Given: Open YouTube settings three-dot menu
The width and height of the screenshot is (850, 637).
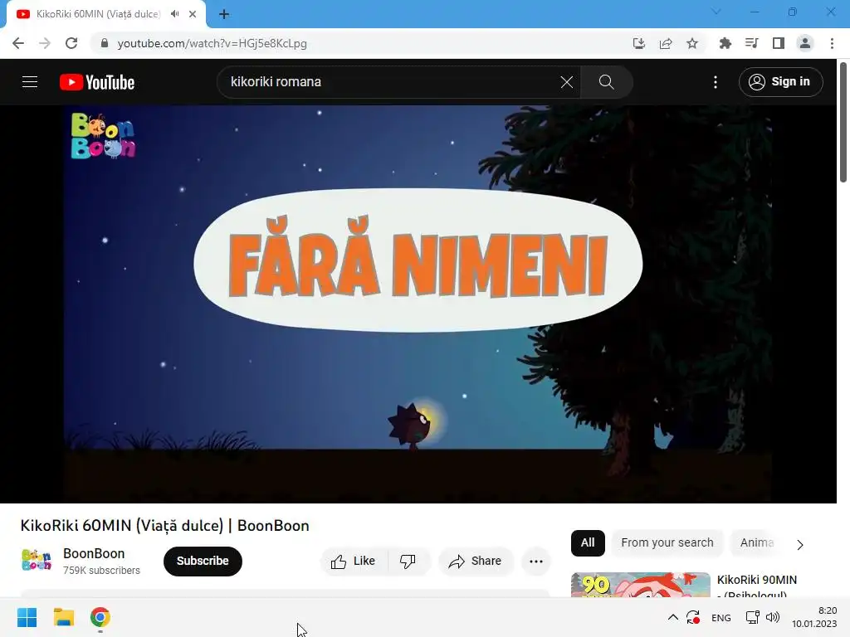Looking at the screenshot, I should [716, 82].
